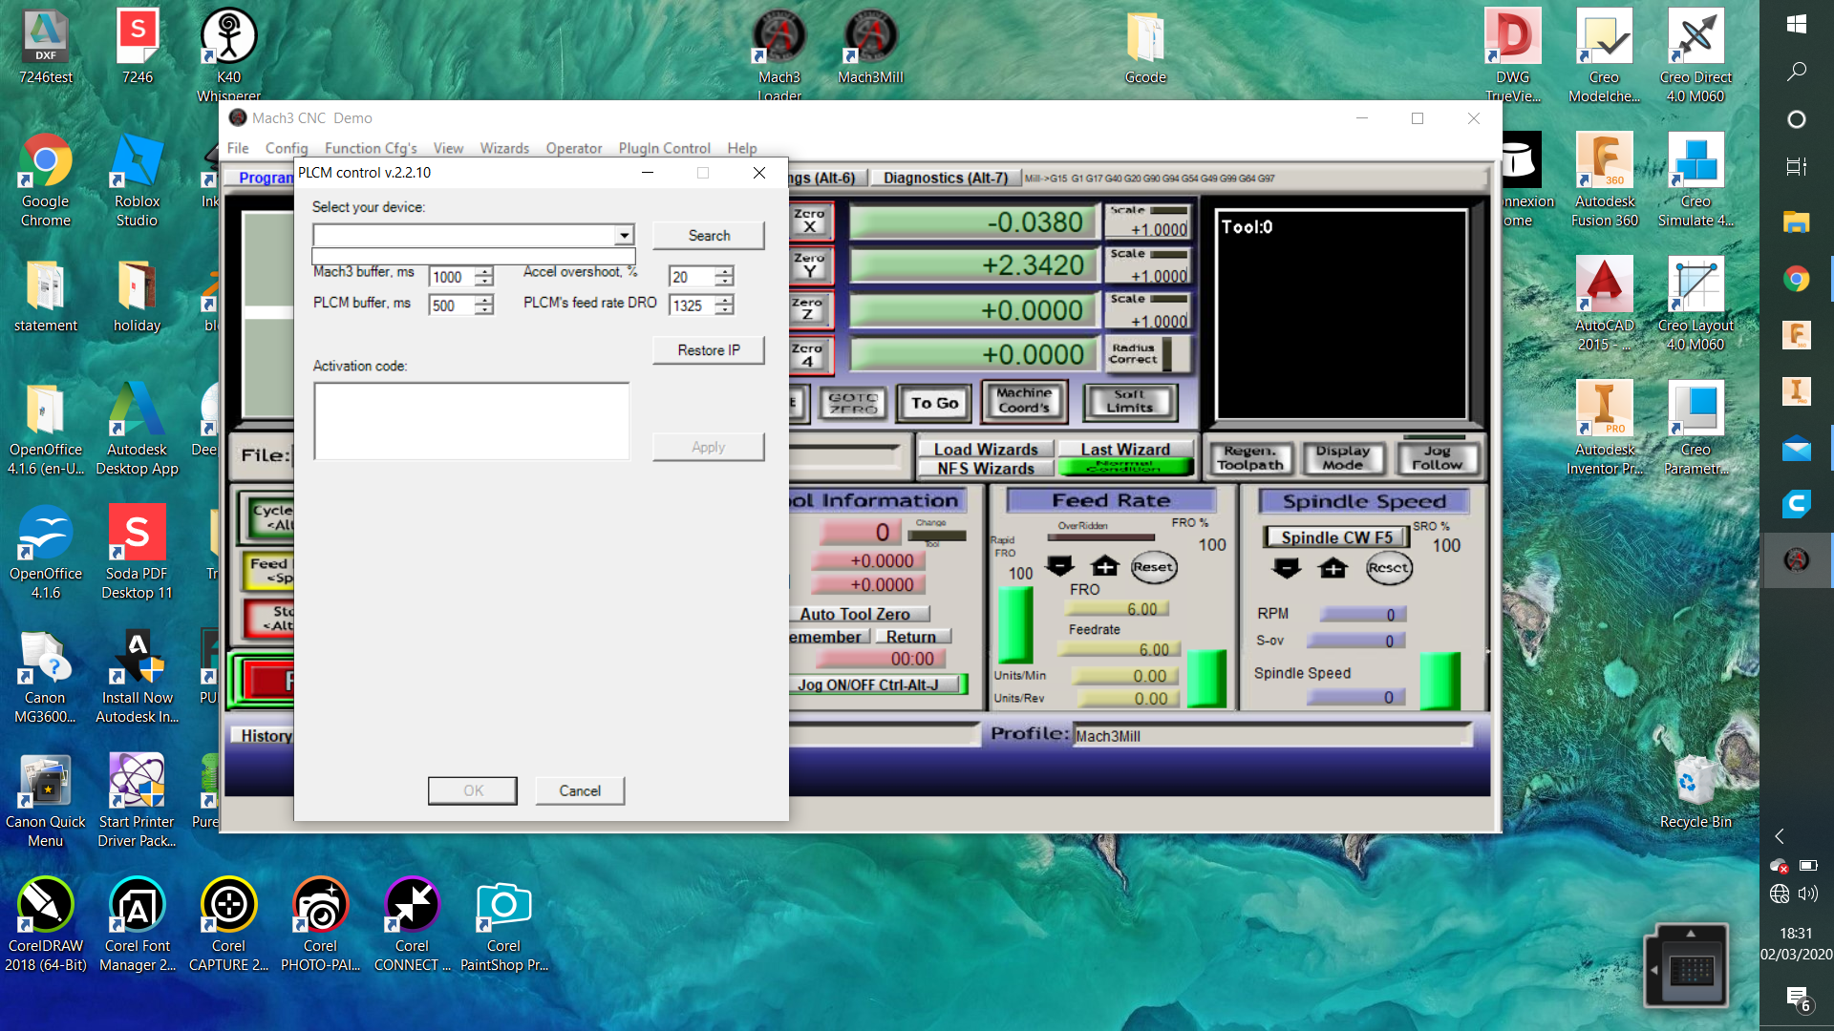Click the Rapid FRO green bar
This screenshot has width=1834, height=1031.
(x=1015, y=624)
